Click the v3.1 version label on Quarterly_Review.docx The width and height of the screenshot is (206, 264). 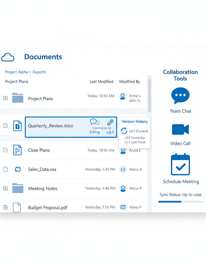tap(110, 132)
